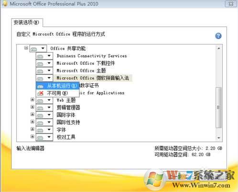The height and width of the screenshot is (192, 238).
Task: Expand the 剪辑管理器 tree node
Action: point(32,107)
